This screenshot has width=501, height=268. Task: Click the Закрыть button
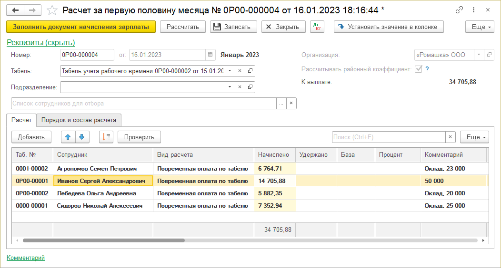coord(283,27)
